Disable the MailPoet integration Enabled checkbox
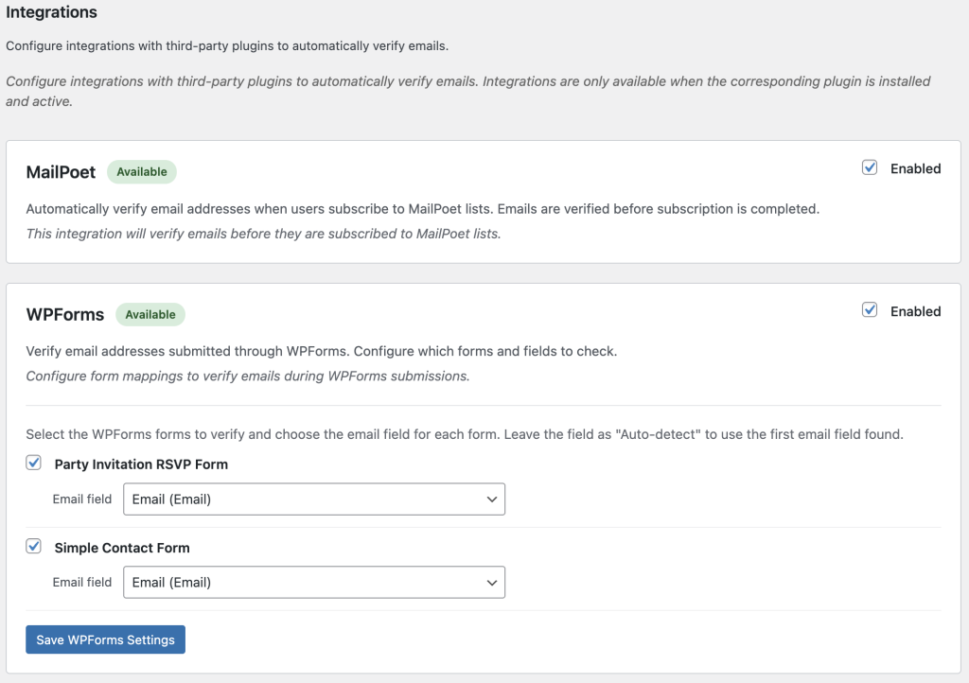The image size is (969, 683). (x=870, y=167)
